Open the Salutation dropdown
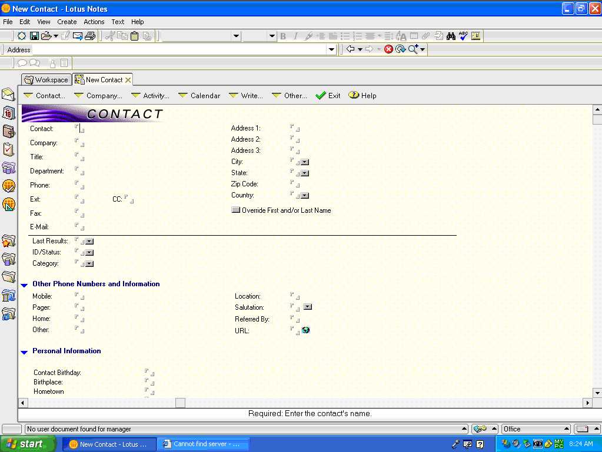Viewport: 602px width, 452px height. [x=308, y=307]
